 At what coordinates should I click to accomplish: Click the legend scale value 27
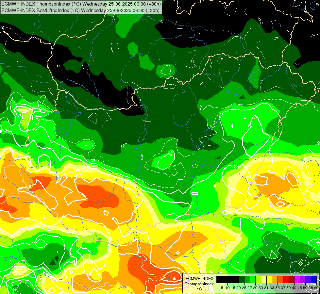pyautogui.click(x=250, y=288)
